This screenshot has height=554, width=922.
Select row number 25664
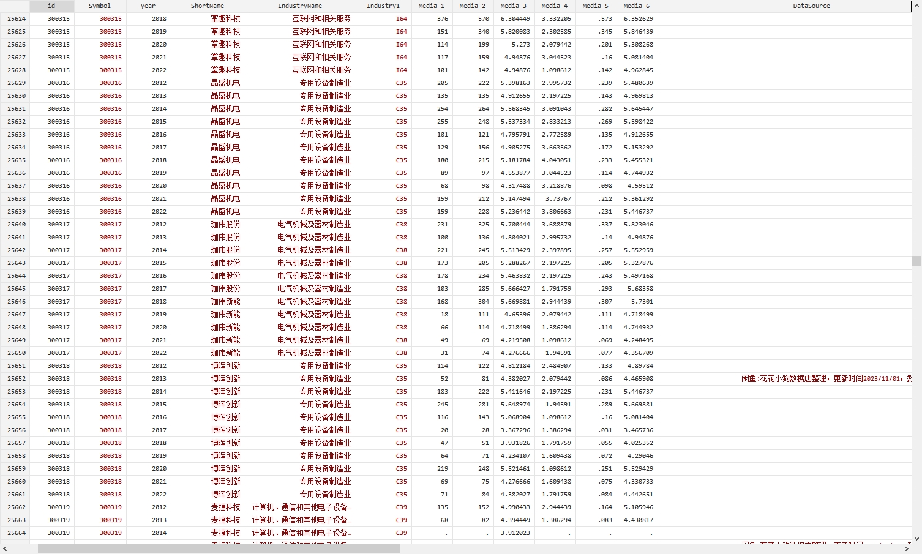point(17,533)
